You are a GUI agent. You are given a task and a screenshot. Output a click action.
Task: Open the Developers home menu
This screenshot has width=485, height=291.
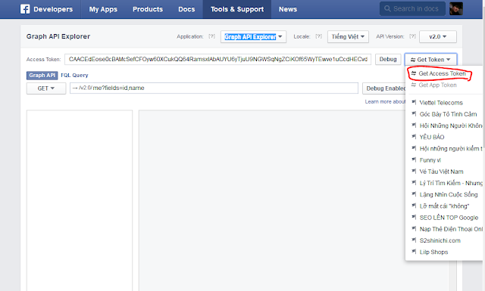53,9
